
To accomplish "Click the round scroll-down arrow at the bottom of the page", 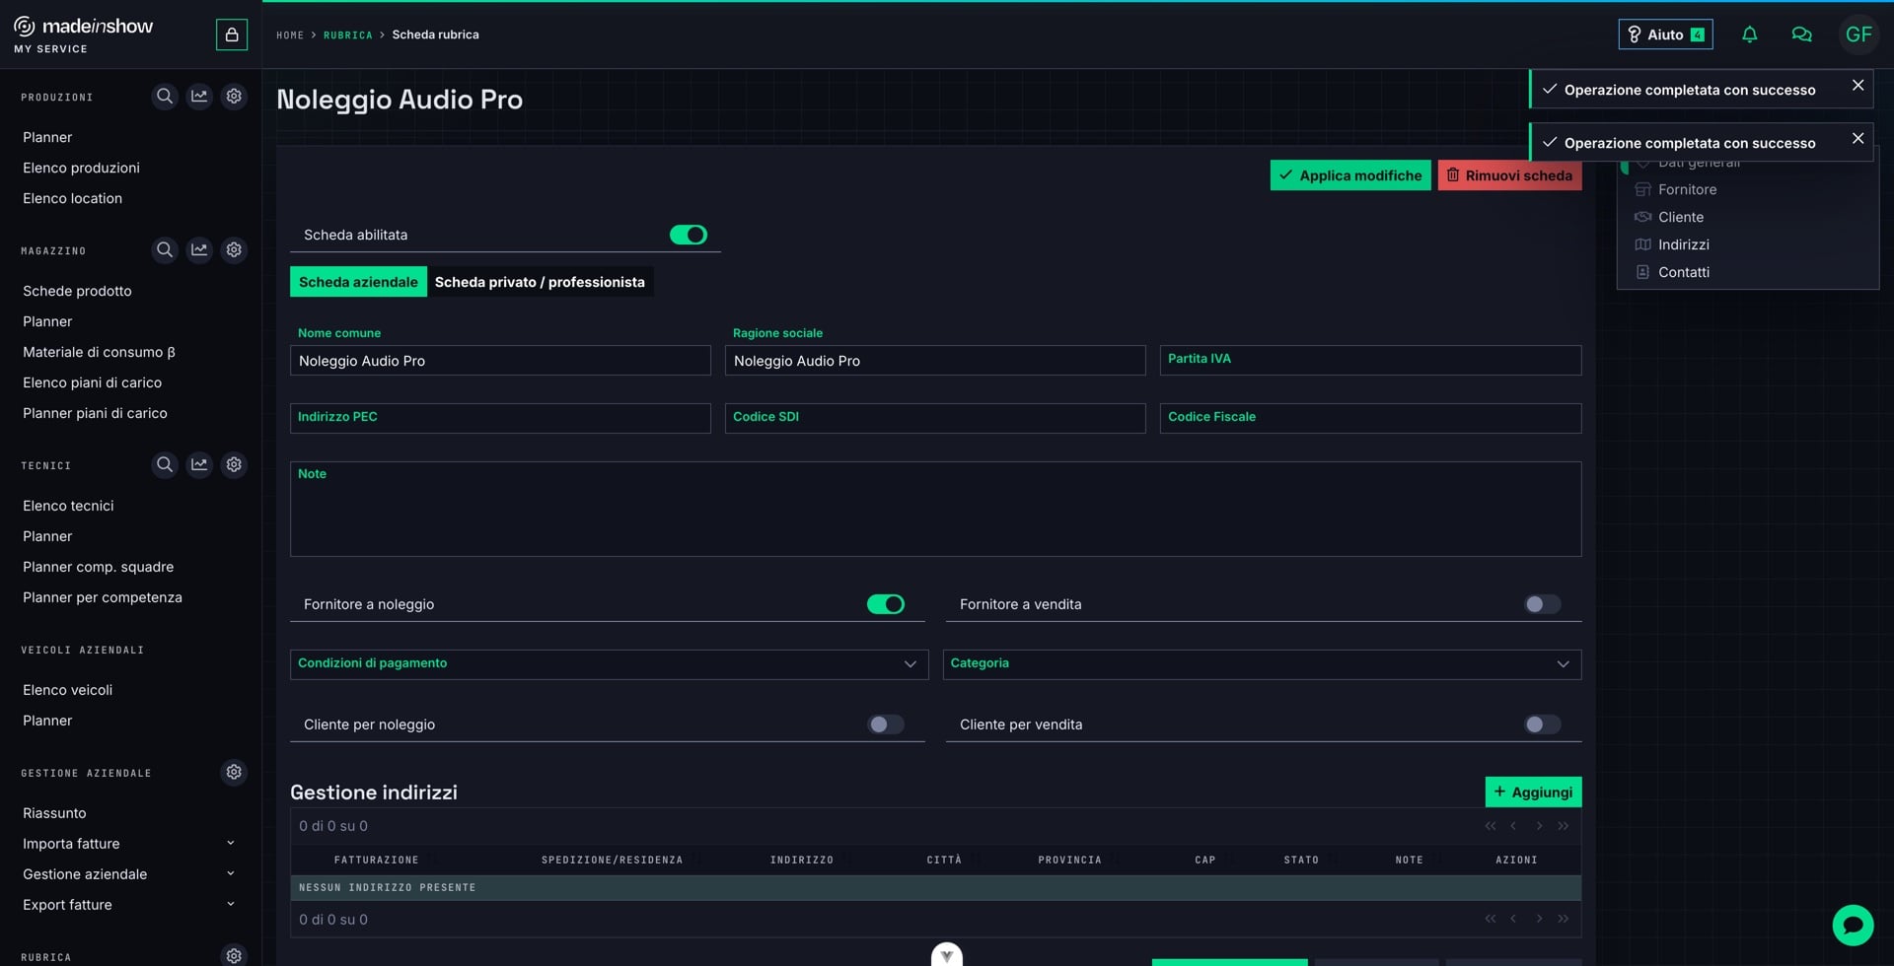I will 947,955.
